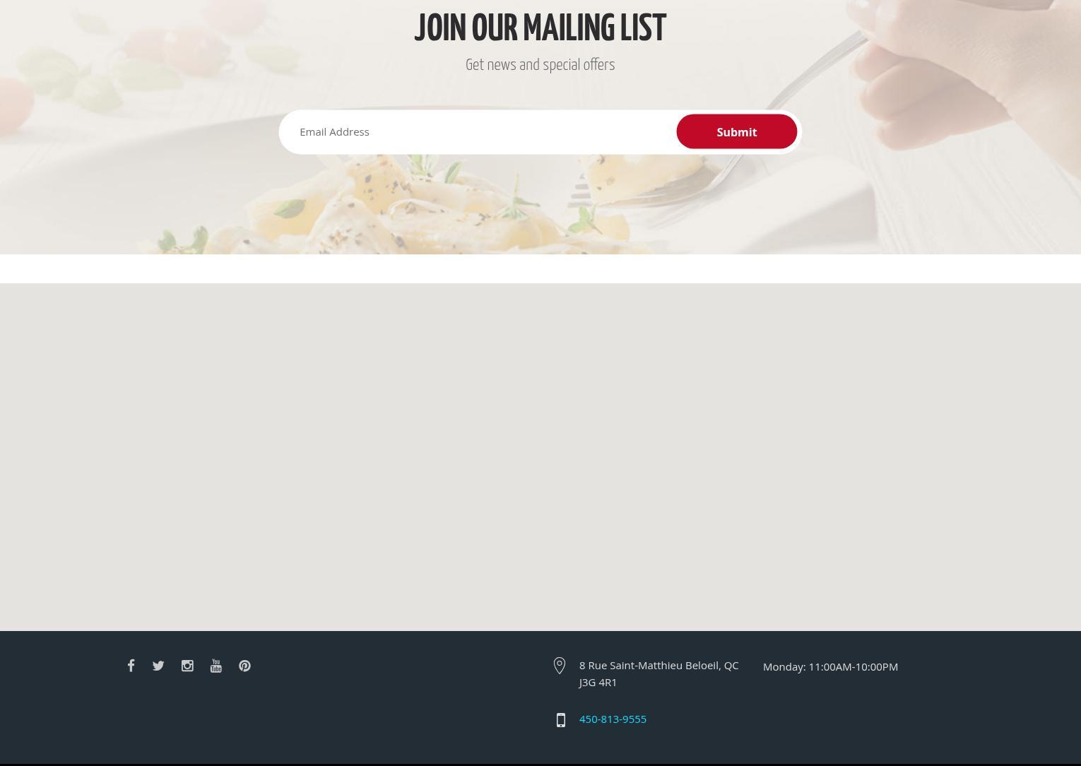
Task: Go to the YouTube channel icon
Action: [216, 666]
